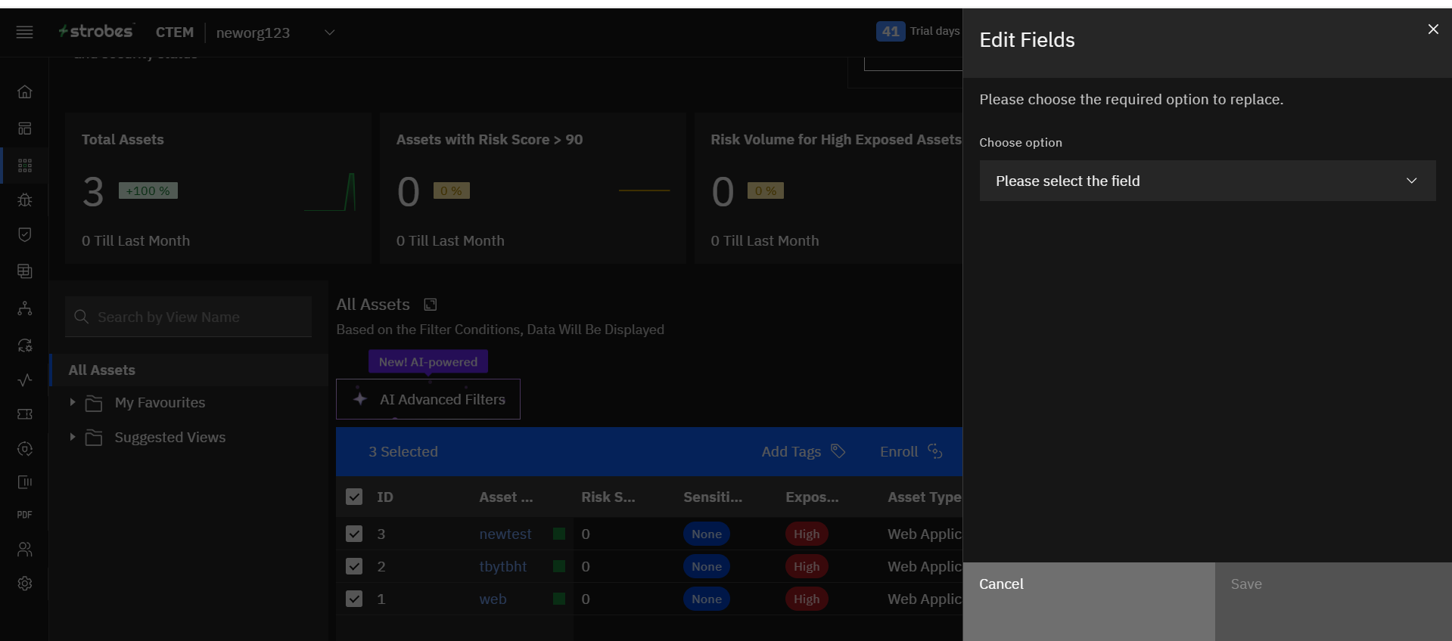Uncheck the checkbox for asset newtest
Screen dimensions: 1452x641
coord(354,534)
